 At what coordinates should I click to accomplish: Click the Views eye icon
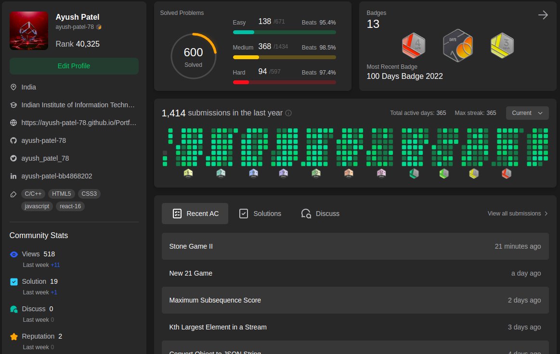(x=14, y=254)
